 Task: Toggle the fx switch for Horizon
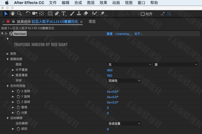click(6, 33)
